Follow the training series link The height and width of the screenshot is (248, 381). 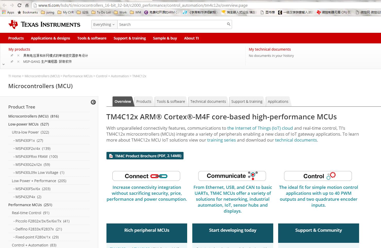coord(221,140)
